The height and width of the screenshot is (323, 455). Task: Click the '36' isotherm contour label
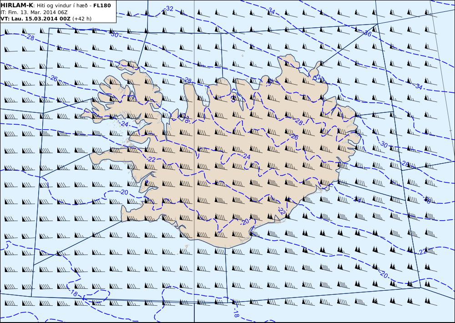tap(368, 34)
